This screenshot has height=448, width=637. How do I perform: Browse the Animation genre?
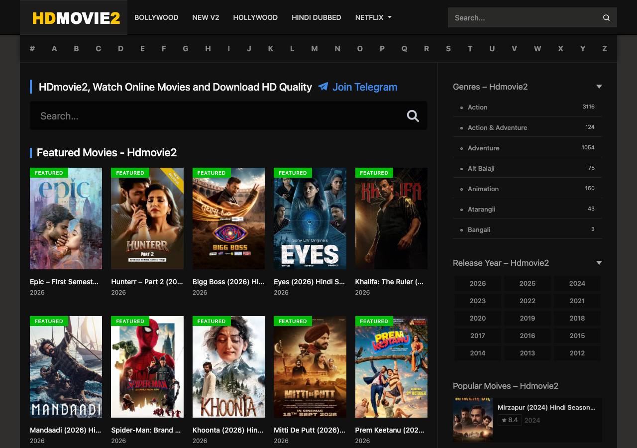pyautogui.click(x=483, y=189)
